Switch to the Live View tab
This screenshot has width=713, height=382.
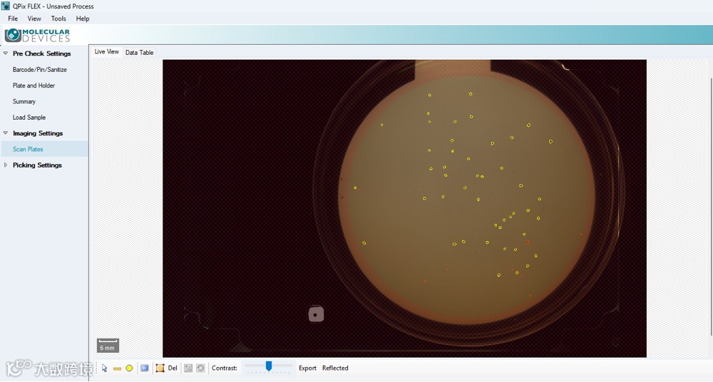106,52
